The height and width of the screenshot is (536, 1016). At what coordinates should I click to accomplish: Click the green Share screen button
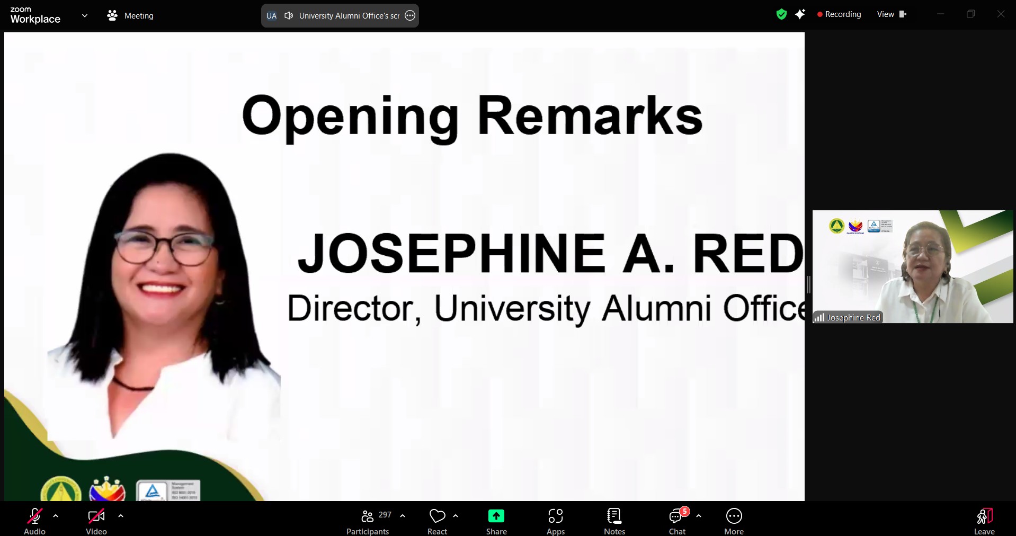(496, 522)
